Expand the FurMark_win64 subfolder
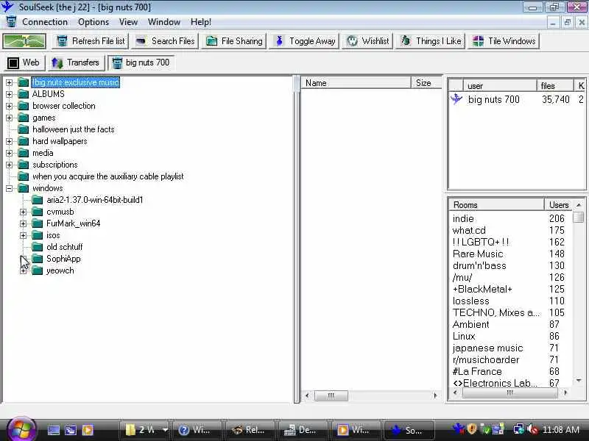The width and height of the screenshot is (589, 441). [24, 224]
